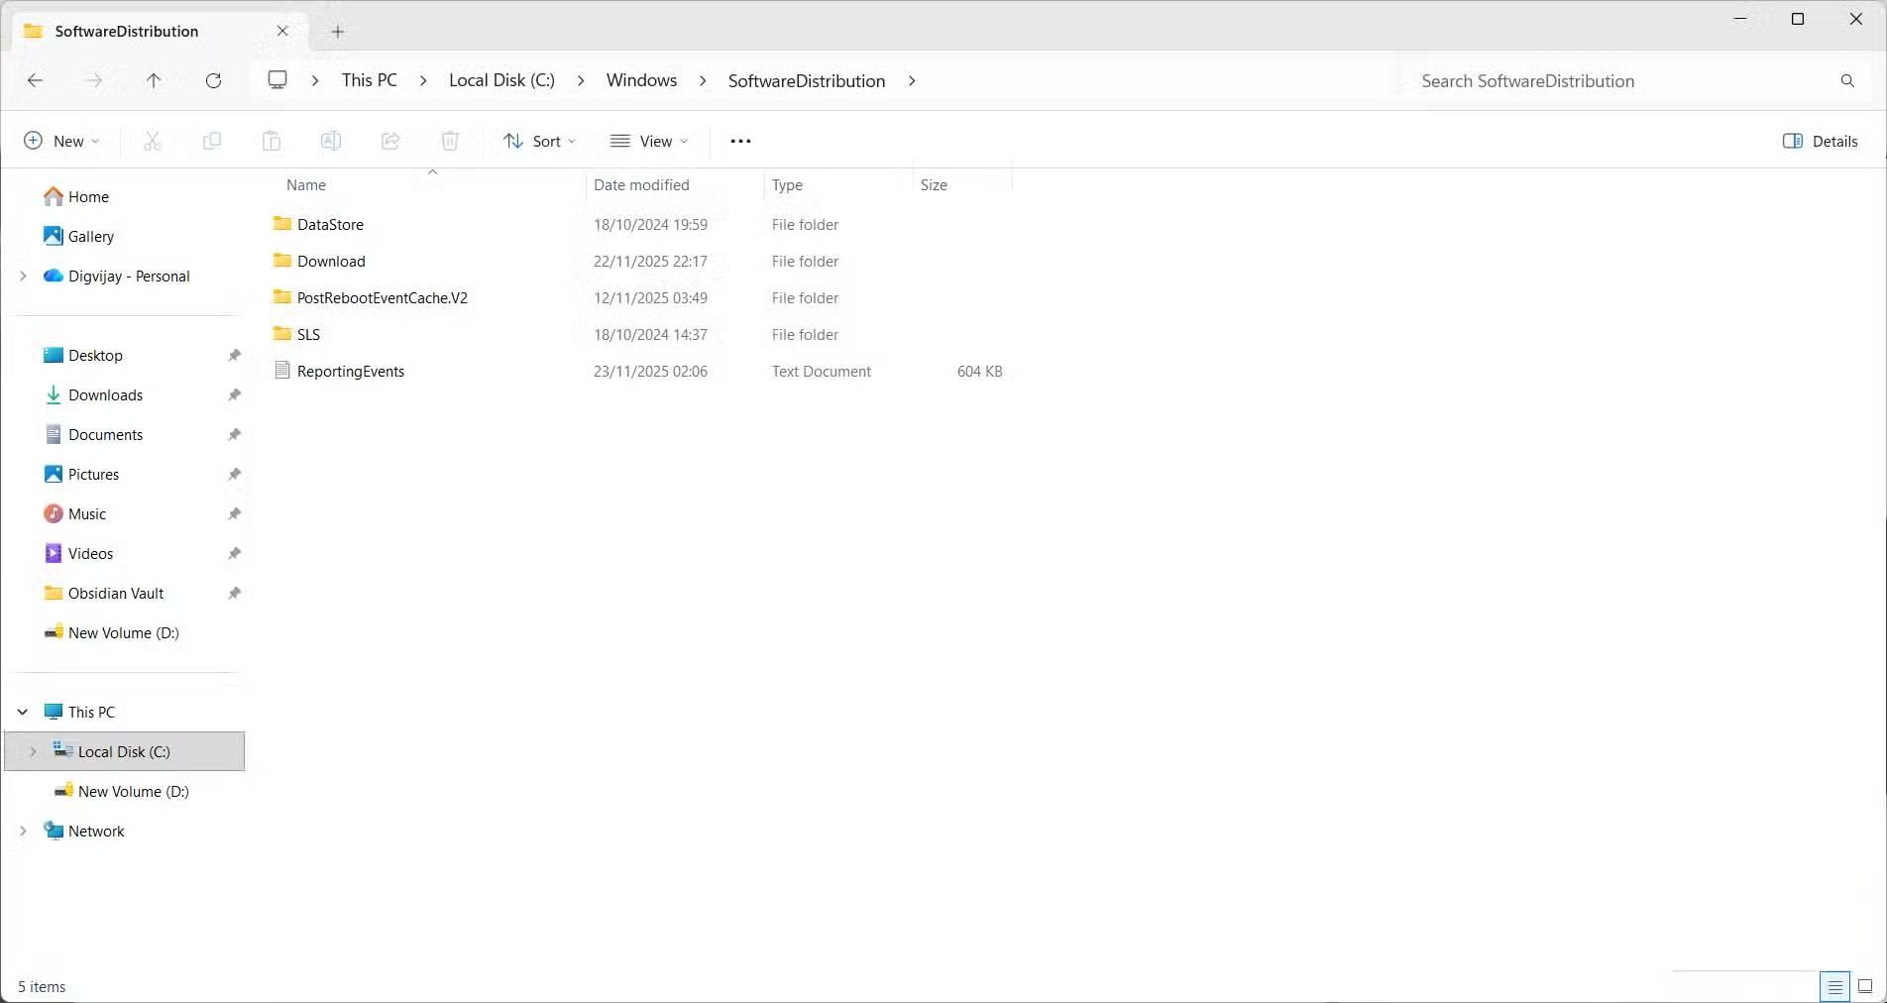Open the Sort dropdown
The height and width of the screenshot is (1003, 1887).
(539, 141)
